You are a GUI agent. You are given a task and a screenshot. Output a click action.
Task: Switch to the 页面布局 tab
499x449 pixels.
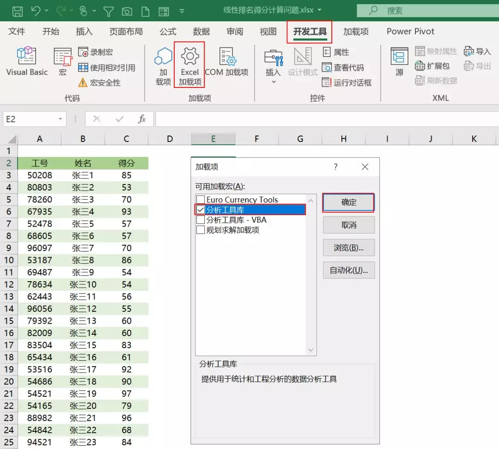[x=126, y=31]
